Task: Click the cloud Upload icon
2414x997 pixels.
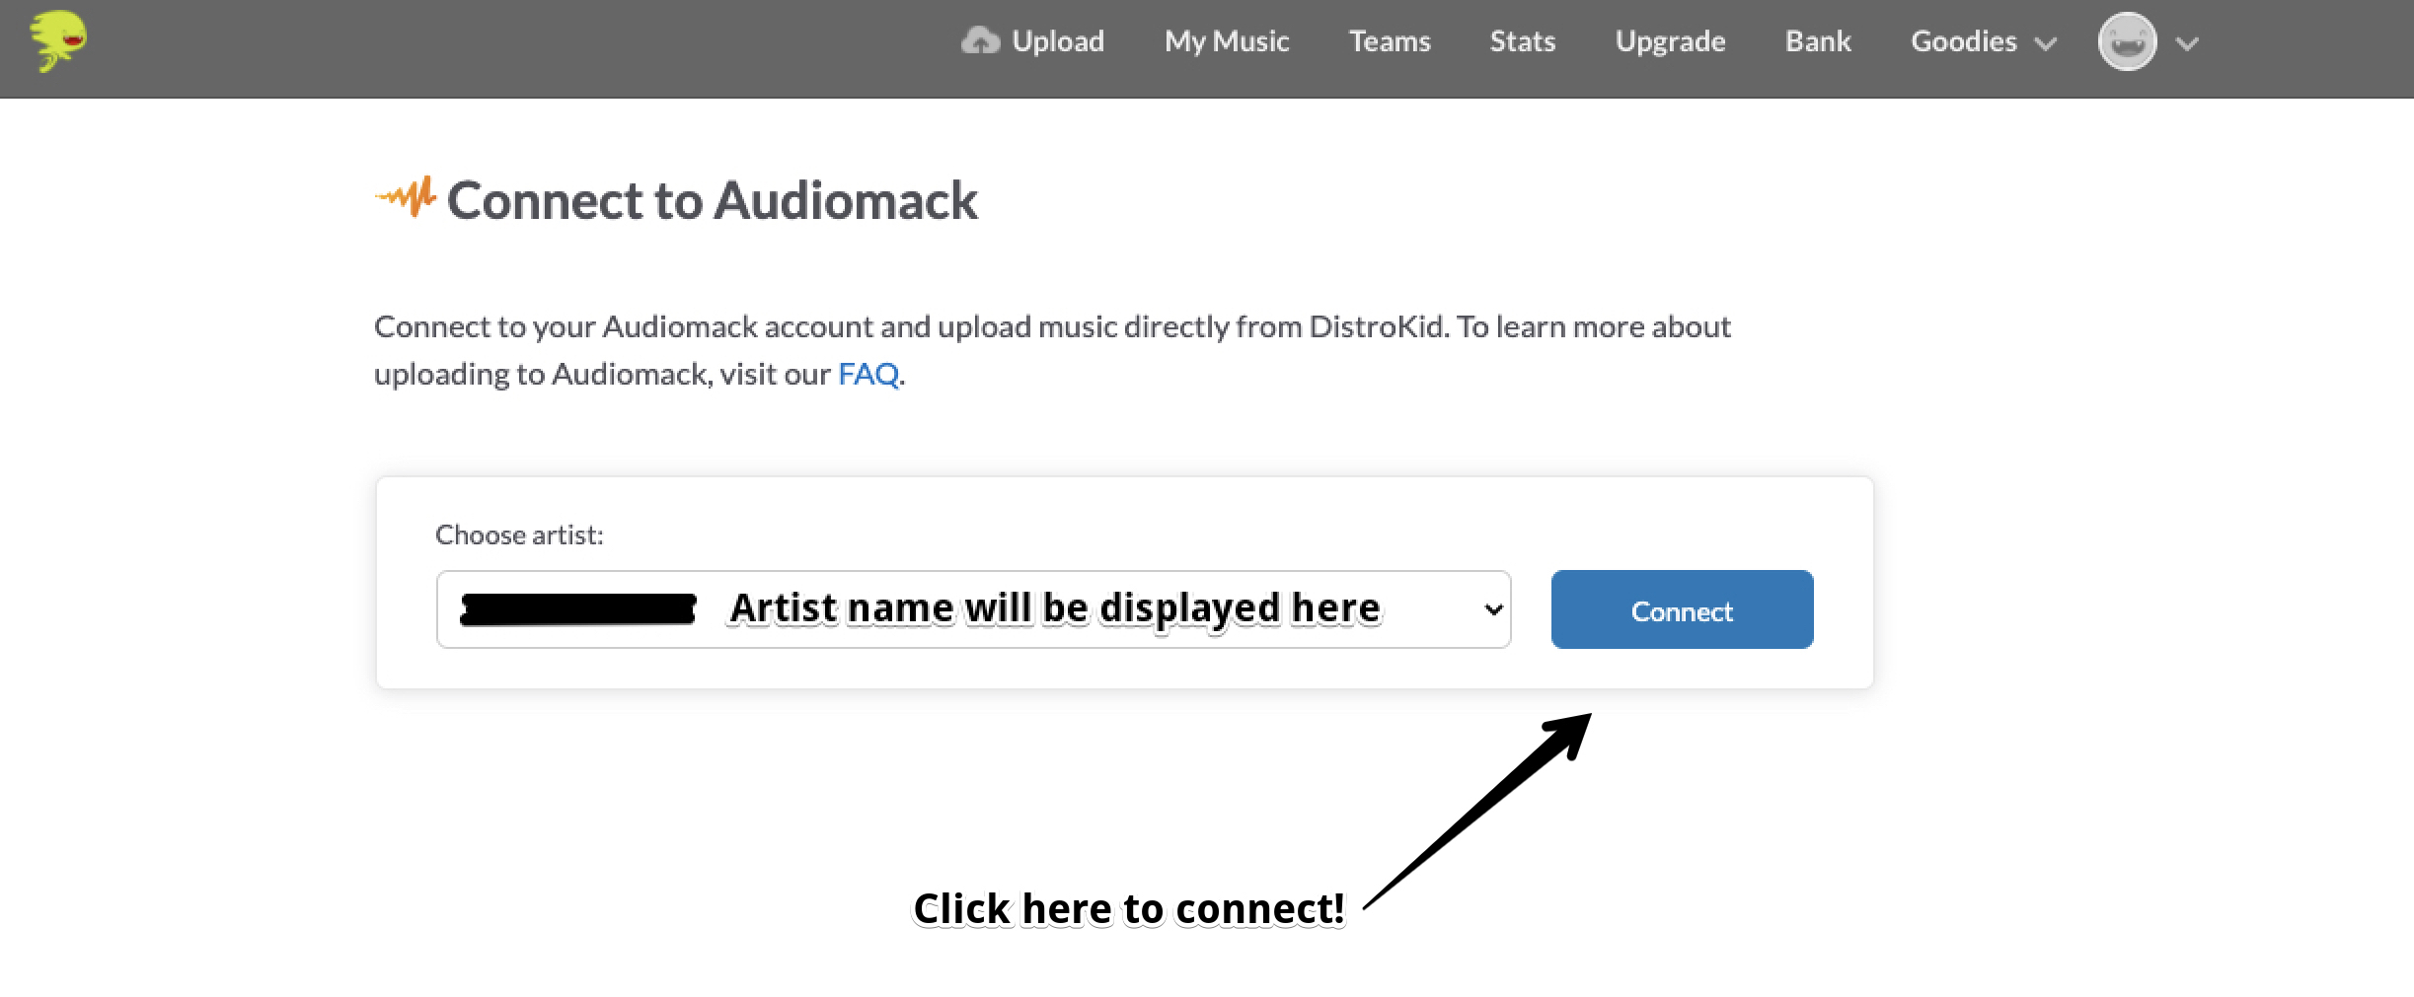Action: tap(983, 39)
